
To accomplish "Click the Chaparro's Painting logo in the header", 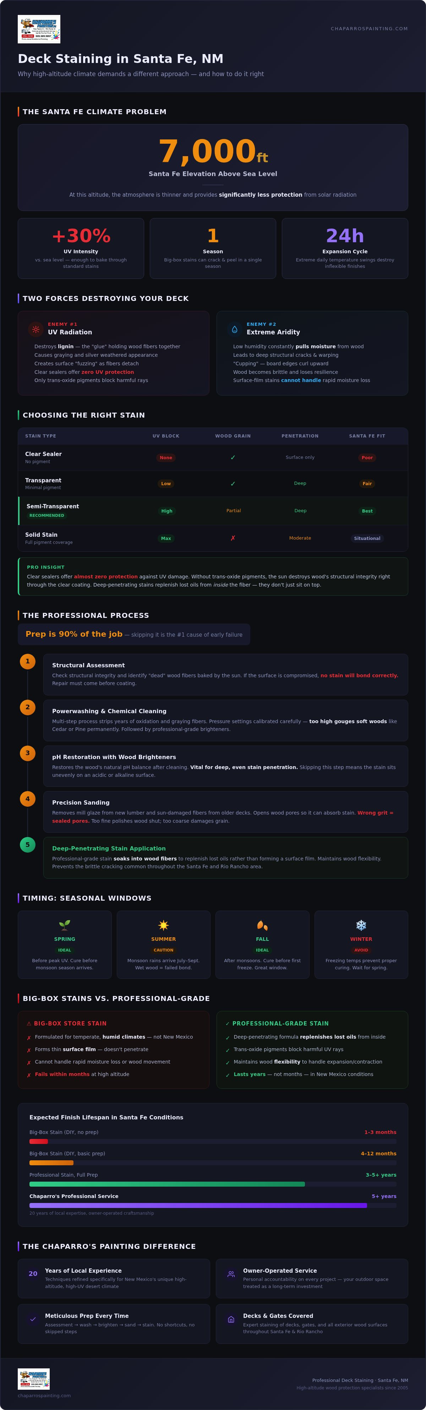I will click(39, 29).
